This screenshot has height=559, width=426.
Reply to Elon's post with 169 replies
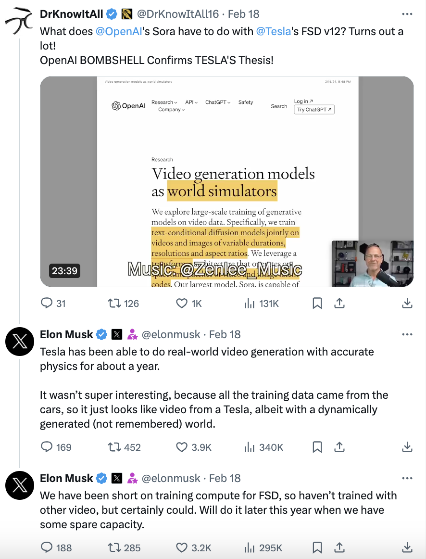47,447
